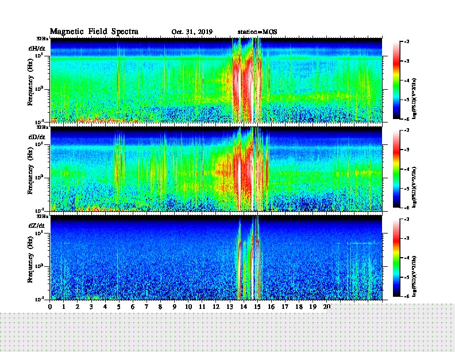Screen dimensions: 455x352
Task: Click hour tick label "9" on time axis
Action: [x=175, y=307]
